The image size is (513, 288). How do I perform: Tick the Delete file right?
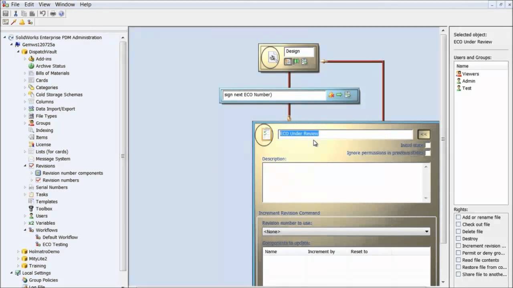tap(458, 232)
